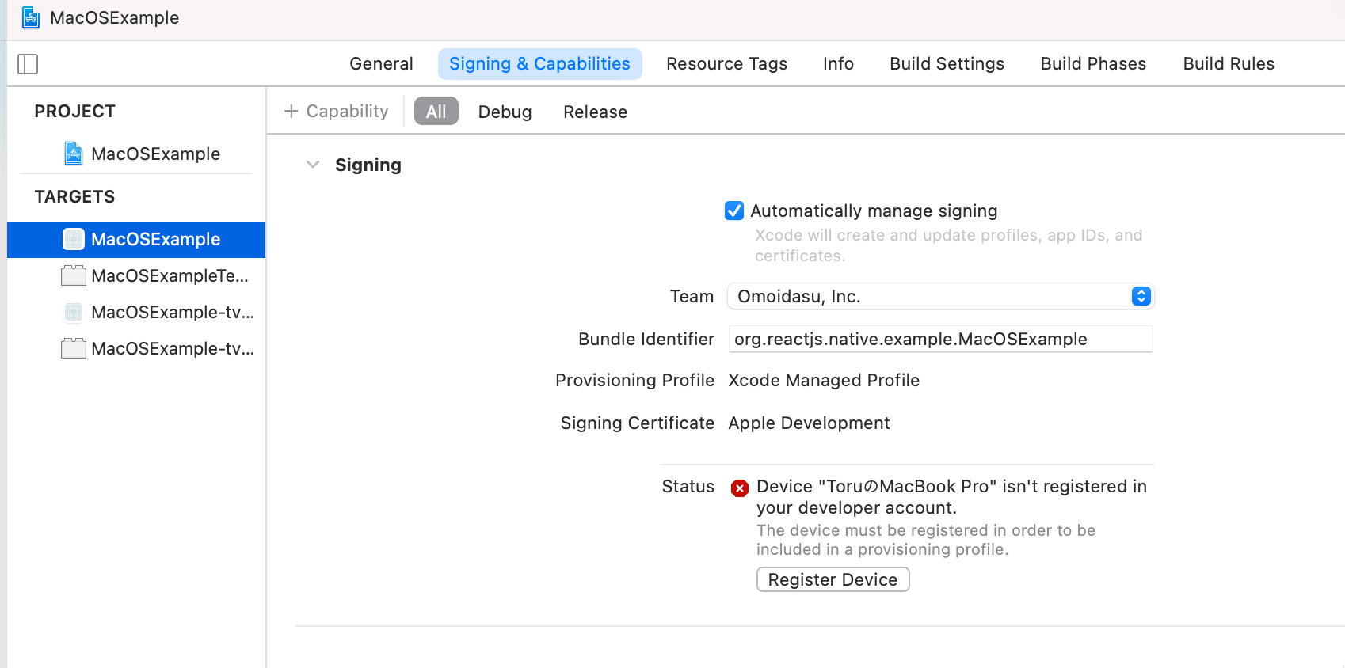1345x668 pixels.
Task: Switch to the Resource Tags tab
Action: (x=726, y=64)
